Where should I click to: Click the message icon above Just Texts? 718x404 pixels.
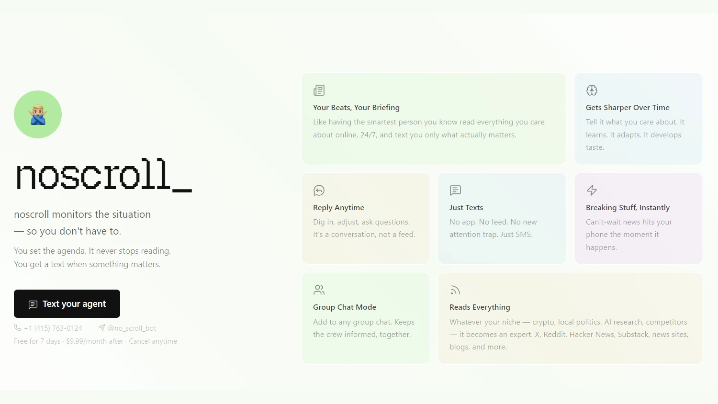click(455, 191)
